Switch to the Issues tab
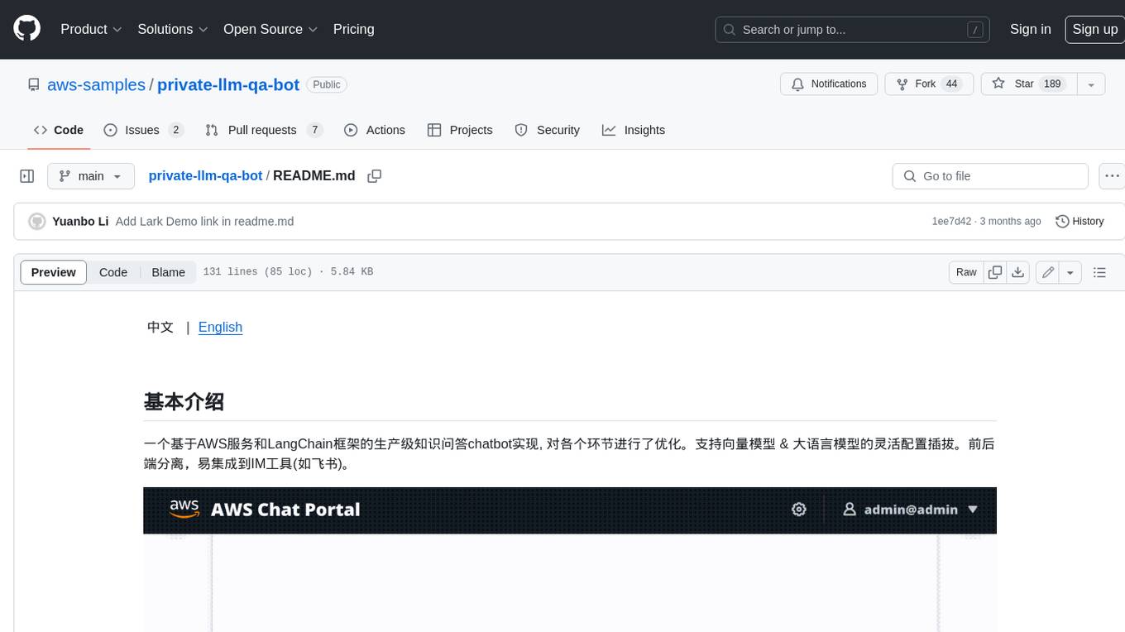The height and width of the screenshot is (632, 1125). click(x=143, y=130)
